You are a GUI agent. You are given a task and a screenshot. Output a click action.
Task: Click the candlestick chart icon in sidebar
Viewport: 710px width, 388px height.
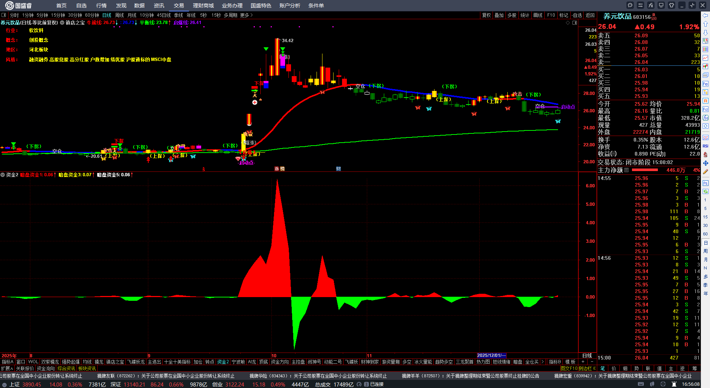point(706,67)
